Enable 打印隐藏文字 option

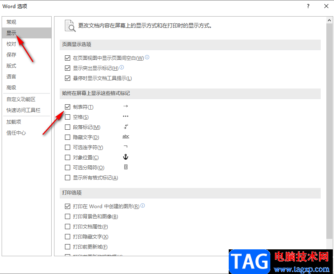67,237
